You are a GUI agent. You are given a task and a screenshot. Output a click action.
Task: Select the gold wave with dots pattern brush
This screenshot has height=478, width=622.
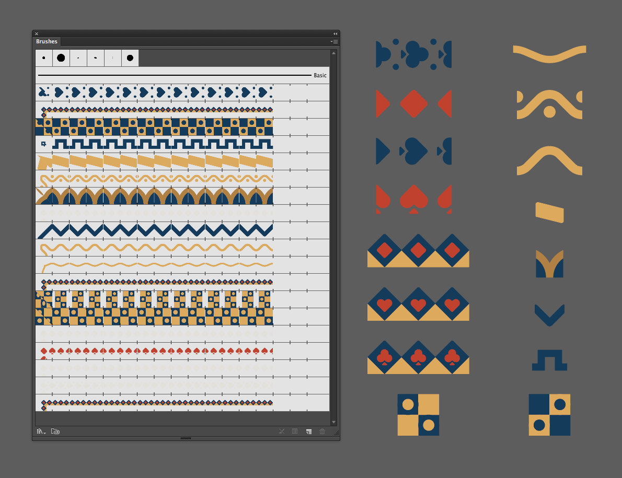coord(182,179)
